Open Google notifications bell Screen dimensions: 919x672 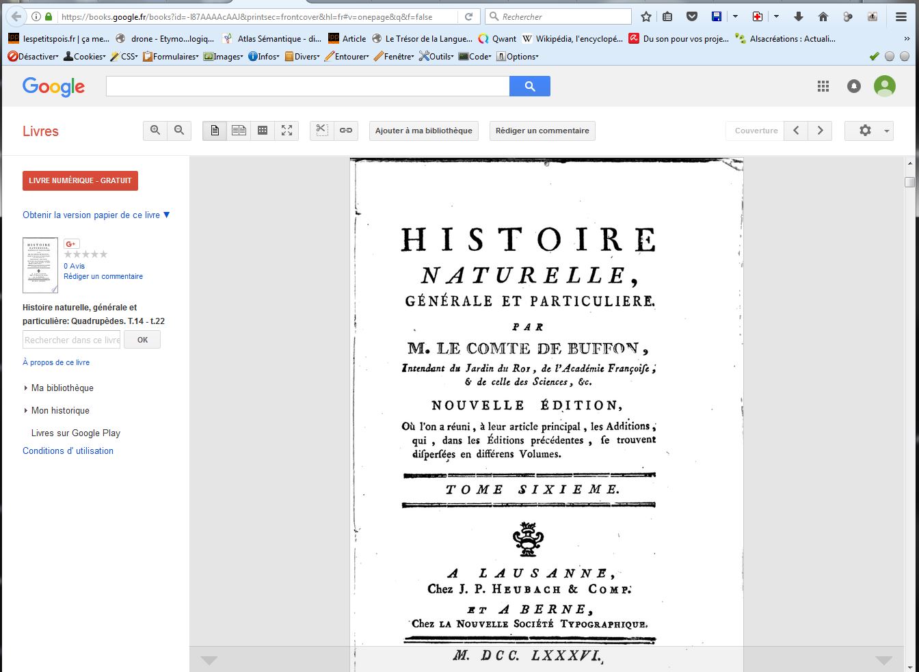click(854, 86)
